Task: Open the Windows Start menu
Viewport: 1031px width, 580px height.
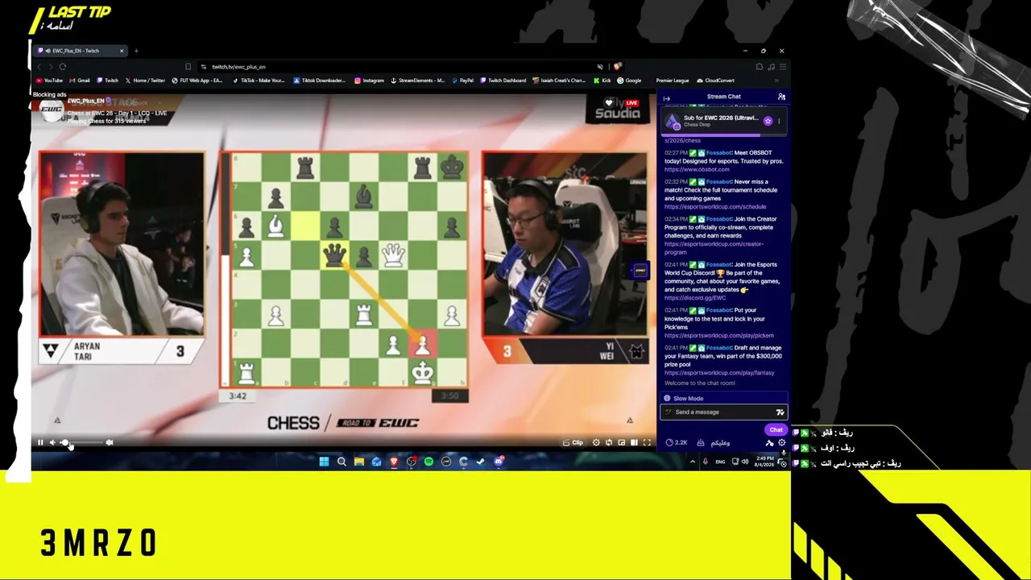Action: (324, 462)
